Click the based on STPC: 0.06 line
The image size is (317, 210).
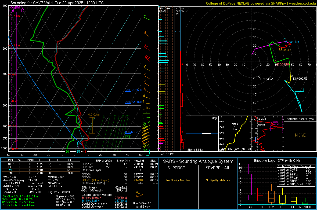tap(294, 181)
